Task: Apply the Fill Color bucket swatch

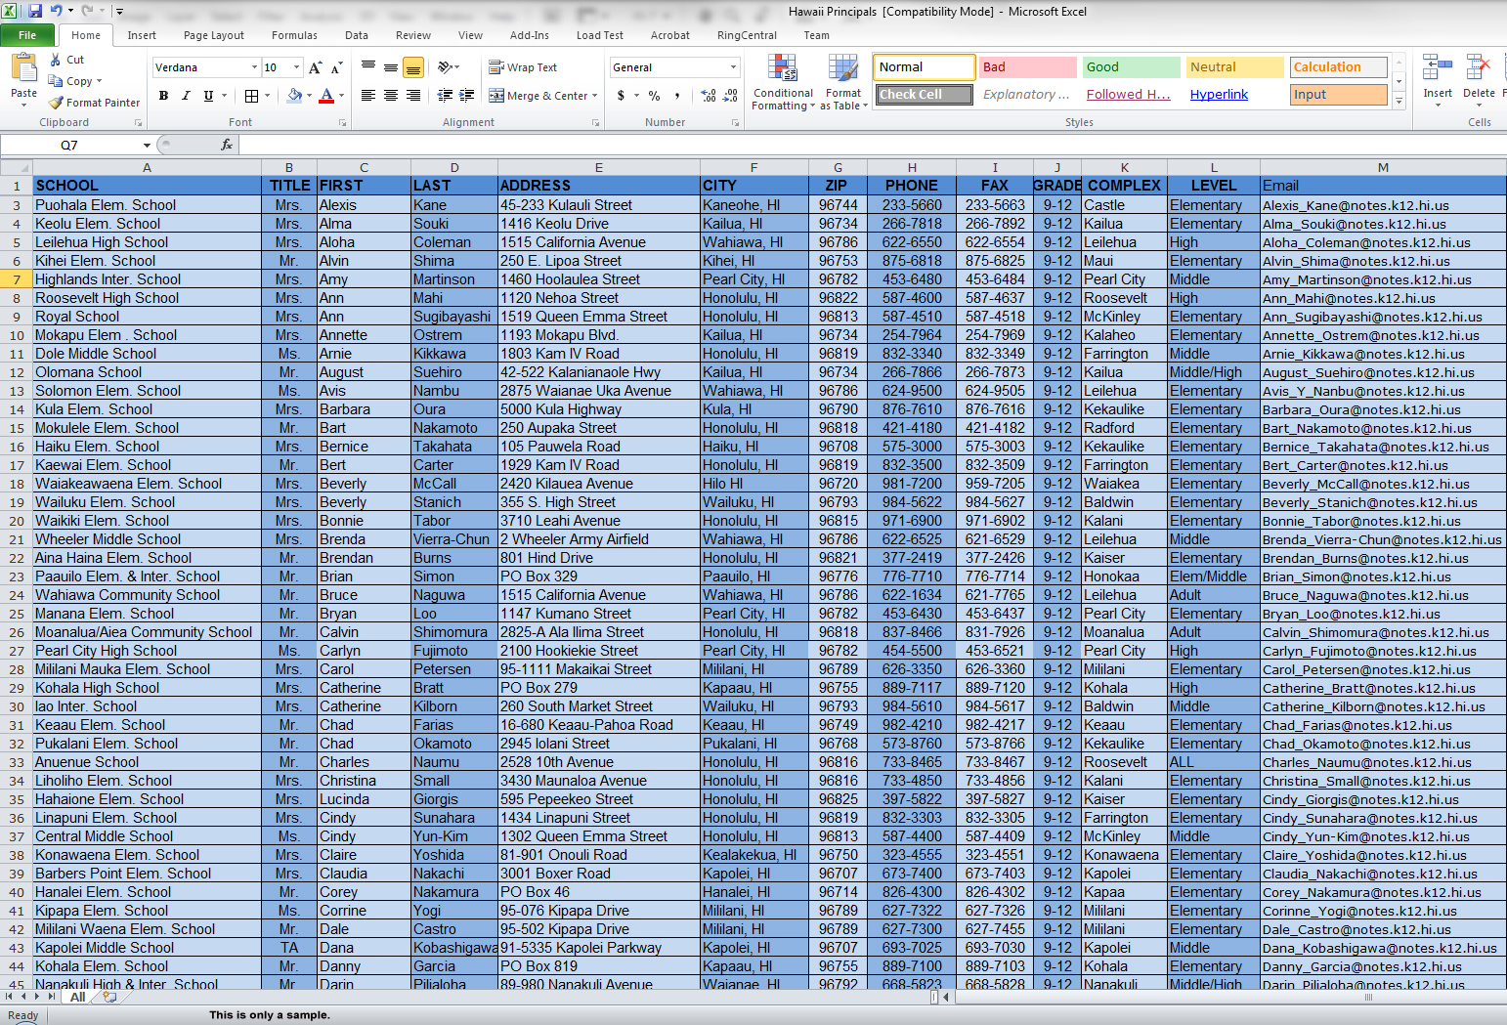Action: point(294,96)
